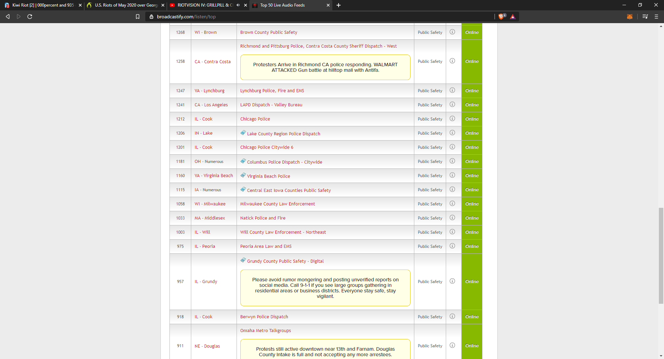This screenshot has width=664, height=359.
Task: Click the scrollbar down arrow
Action: point(661,356)
